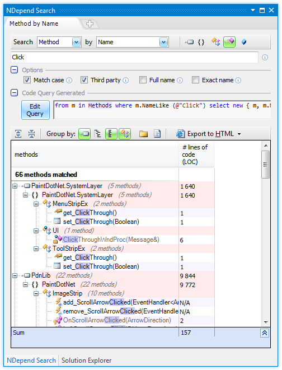Collapse the ImageStrip type node
Image resolution: width=282 pixels, height=370 pixels.
(x=36, y=294)
